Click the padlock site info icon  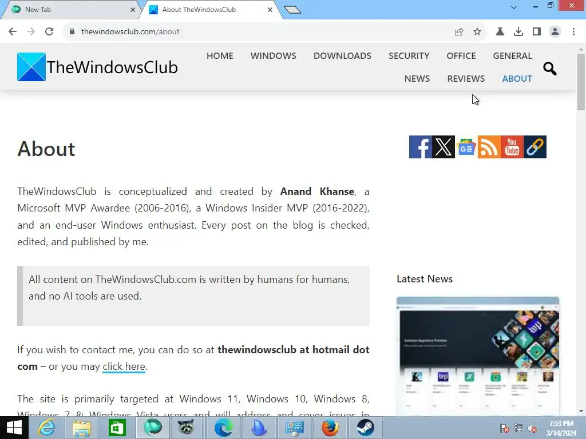click(72, 32)
